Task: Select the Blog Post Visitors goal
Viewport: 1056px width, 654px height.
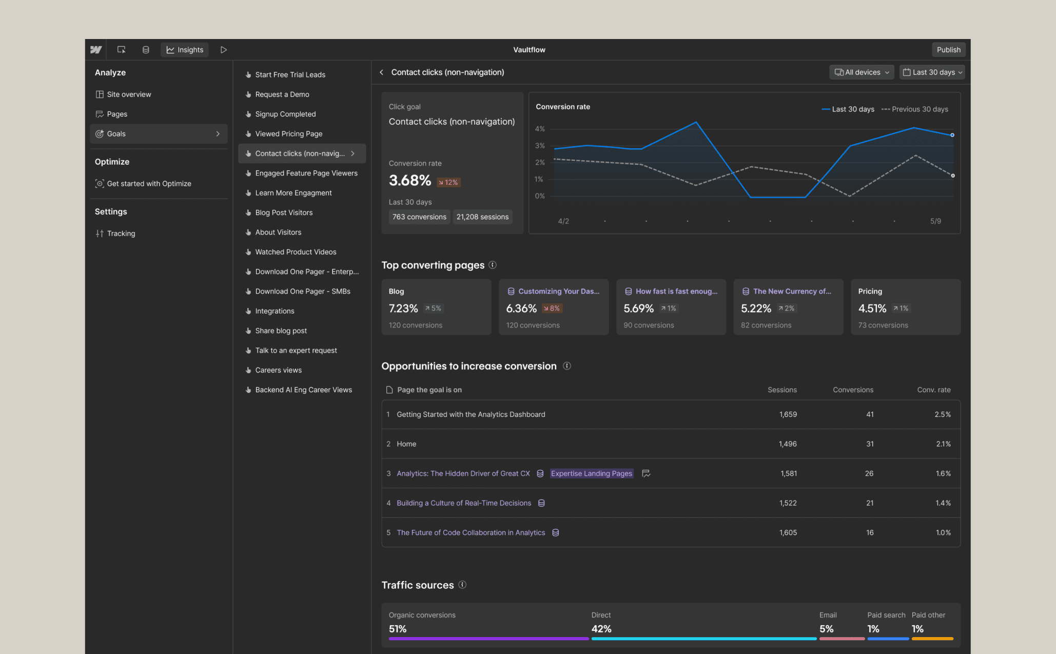Action: [x=302, y=213]
